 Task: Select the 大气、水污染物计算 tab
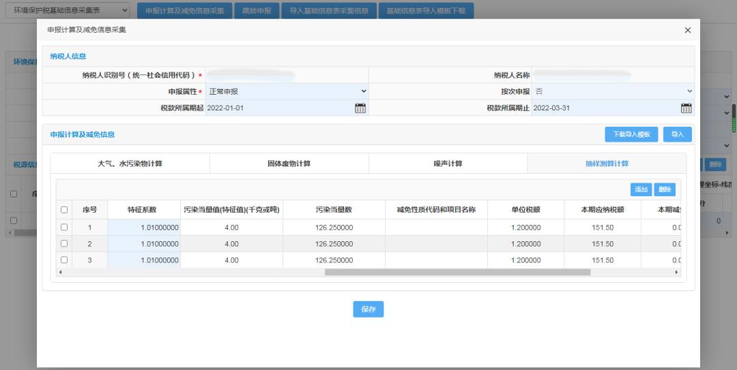130,164
